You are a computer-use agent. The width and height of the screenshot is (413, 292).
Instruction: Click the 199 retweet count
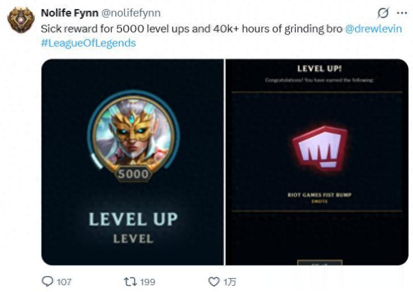click(147, 282)
